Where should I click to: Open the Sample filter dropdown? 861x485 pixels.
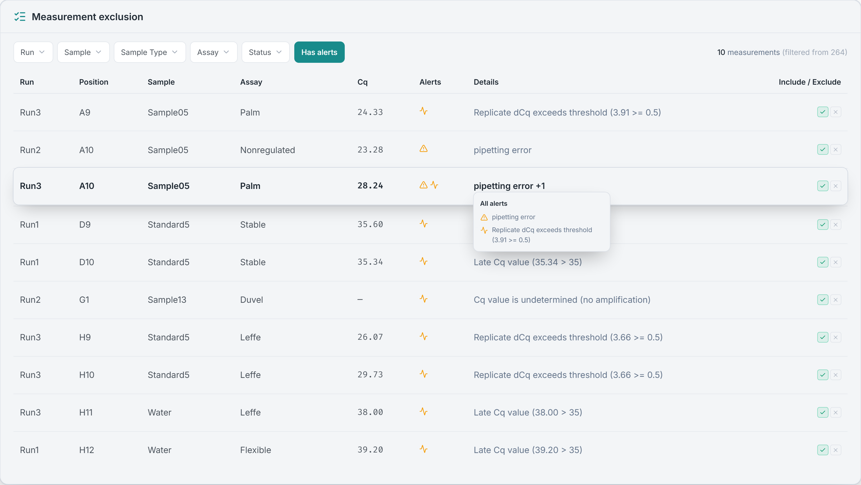pyautogui.click(x=83, y=52)
